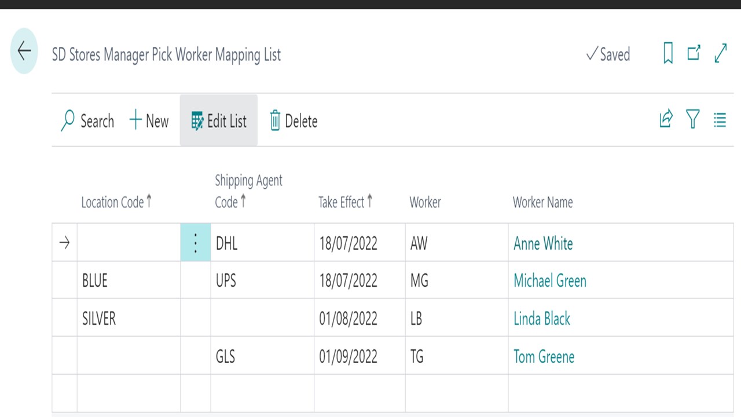The image size is (741, 417).
Task: Open page in new window icon
Action: click(x=694, y=54)
